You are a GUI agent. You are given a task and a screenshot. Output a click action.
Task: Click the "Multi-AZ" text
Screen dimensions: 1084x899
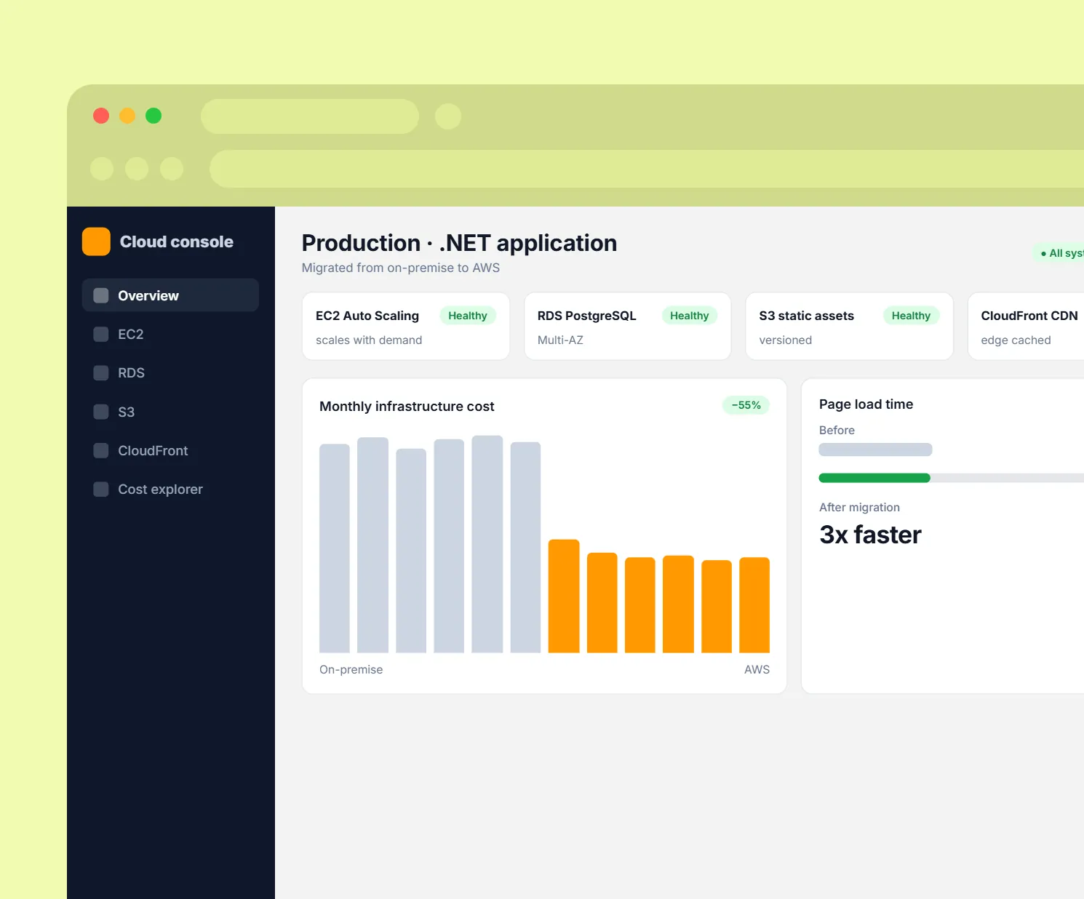coord(560,340)
